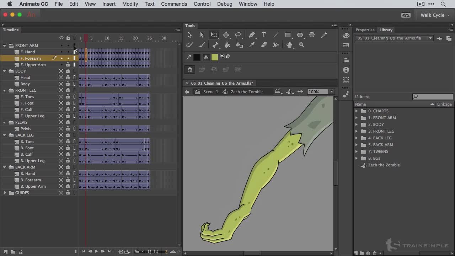
Task: Switch to the Properties tab
Action: 365,30
